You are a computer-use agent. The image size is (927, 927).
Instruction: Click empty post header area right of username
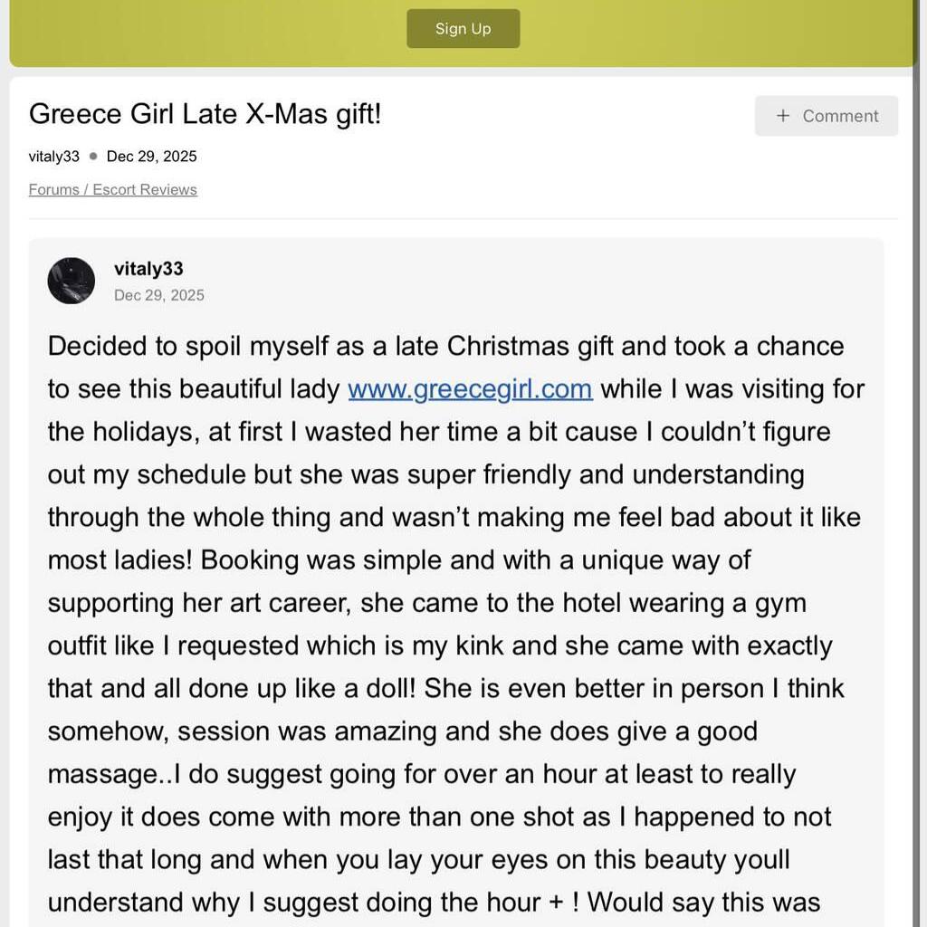pos(543,281)
